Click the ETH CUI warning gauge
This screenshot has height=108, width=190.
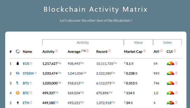tap(170, 103)
